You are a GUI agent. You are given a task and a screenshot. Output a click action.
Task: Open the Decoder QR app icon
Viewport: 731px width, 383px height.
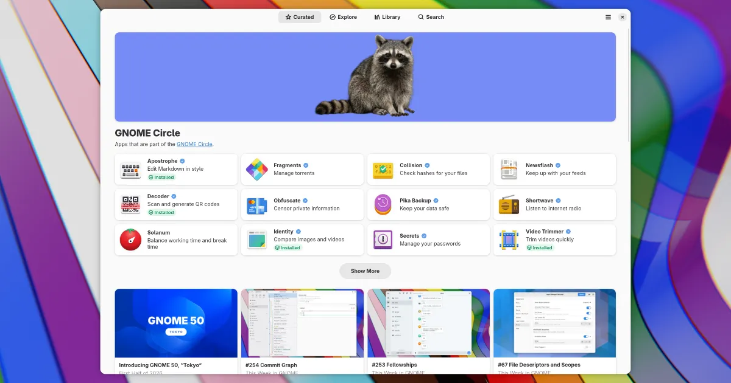[x=130, y=204]
